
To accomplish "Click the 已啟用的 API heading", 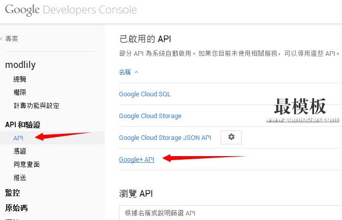I will (145, 39).
